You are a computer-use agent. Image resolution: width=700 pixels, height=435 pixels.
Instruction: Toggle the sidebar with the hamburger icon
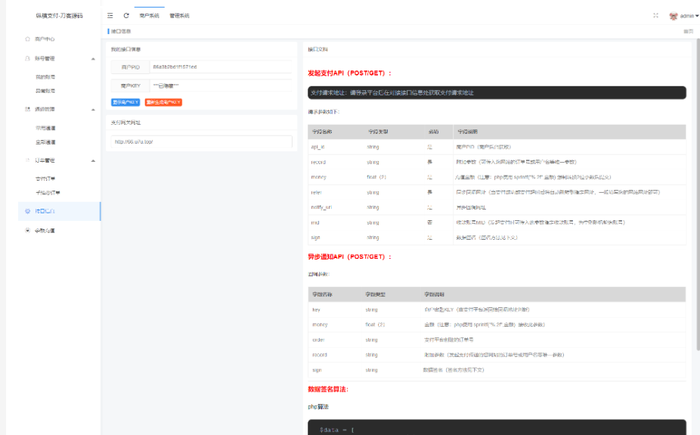110,15
